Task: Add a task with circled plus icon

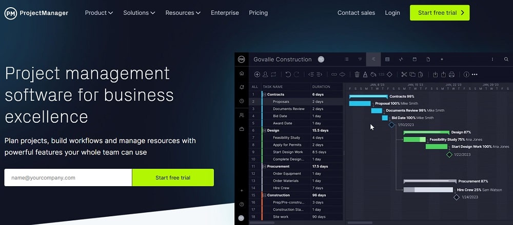Action: coord(257,74)
